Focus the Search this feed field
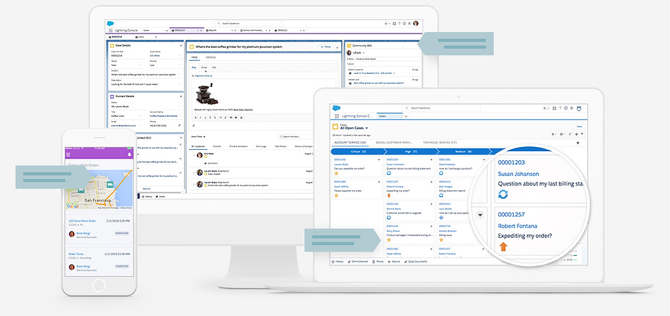The width and height of the screenshot is (670, 316). click(x=295, y=136)
